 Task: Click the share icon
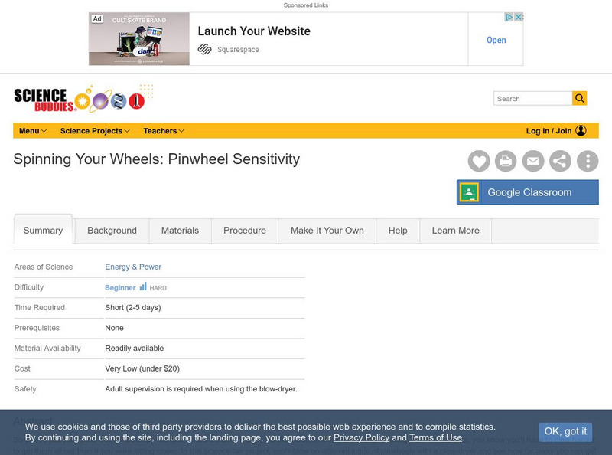tap(560, 161)
